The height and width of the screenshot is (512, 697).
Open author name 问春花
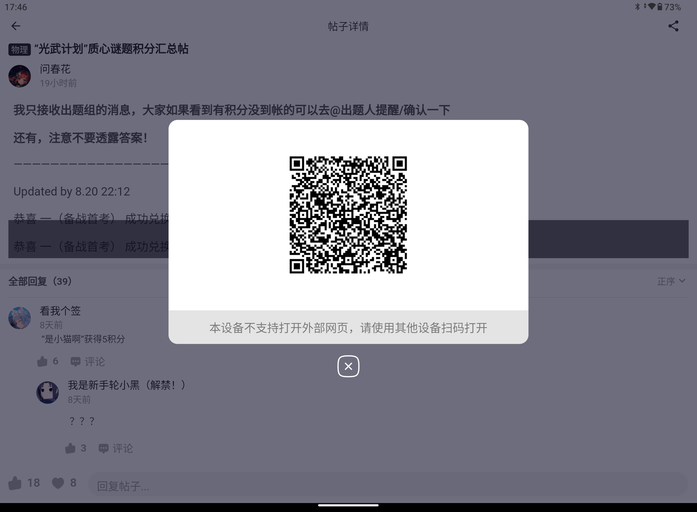[55, 69]
